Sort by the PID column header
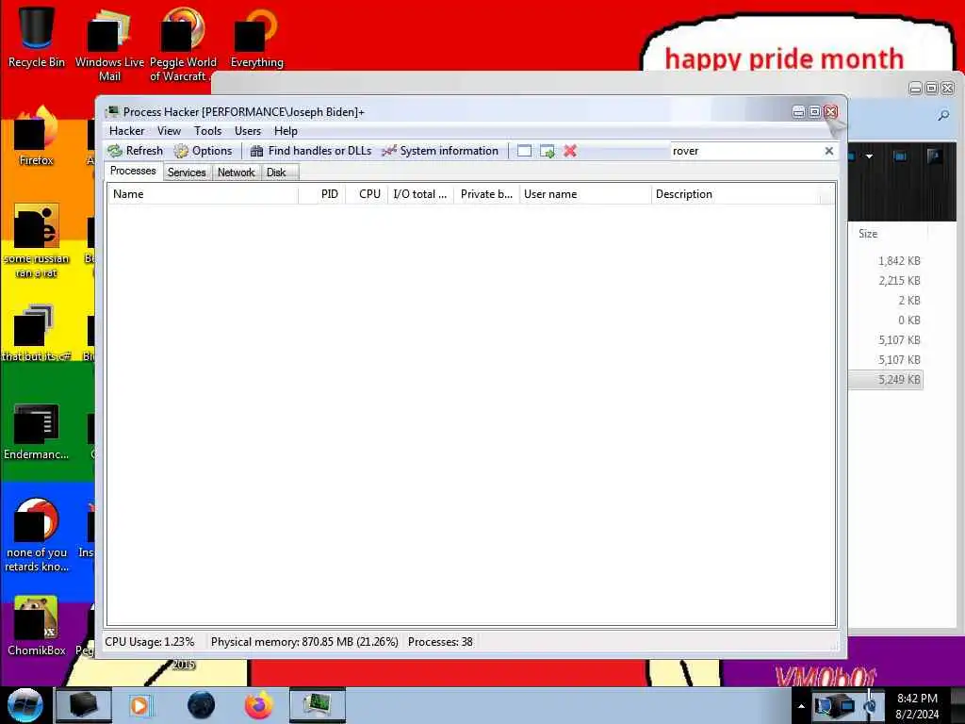The image size is (965, 724). point(322,194)
